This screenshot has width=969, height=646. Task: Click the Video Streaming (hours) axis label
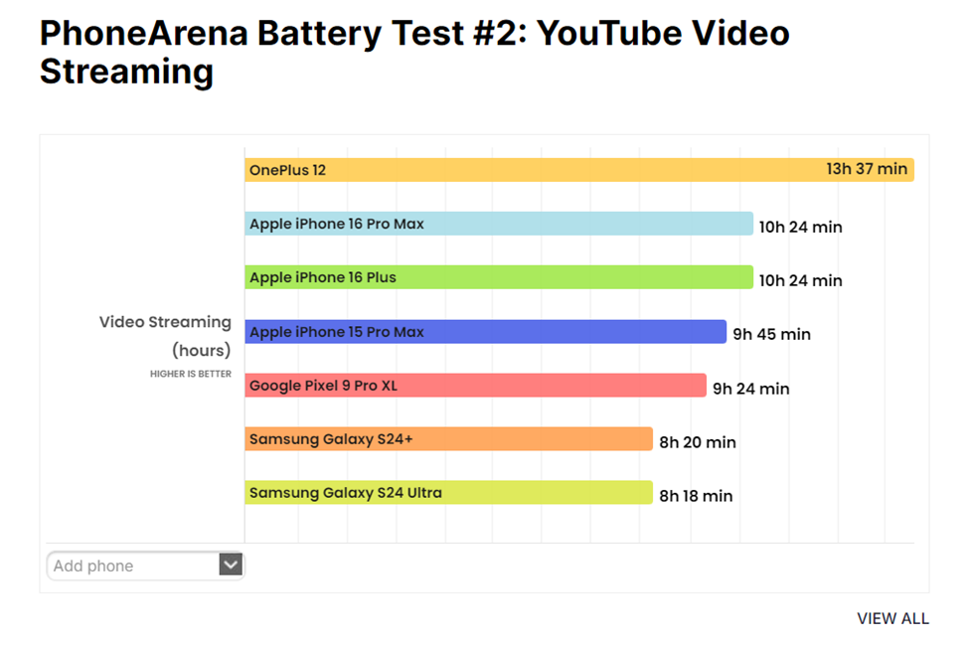(x=165, y=336)
